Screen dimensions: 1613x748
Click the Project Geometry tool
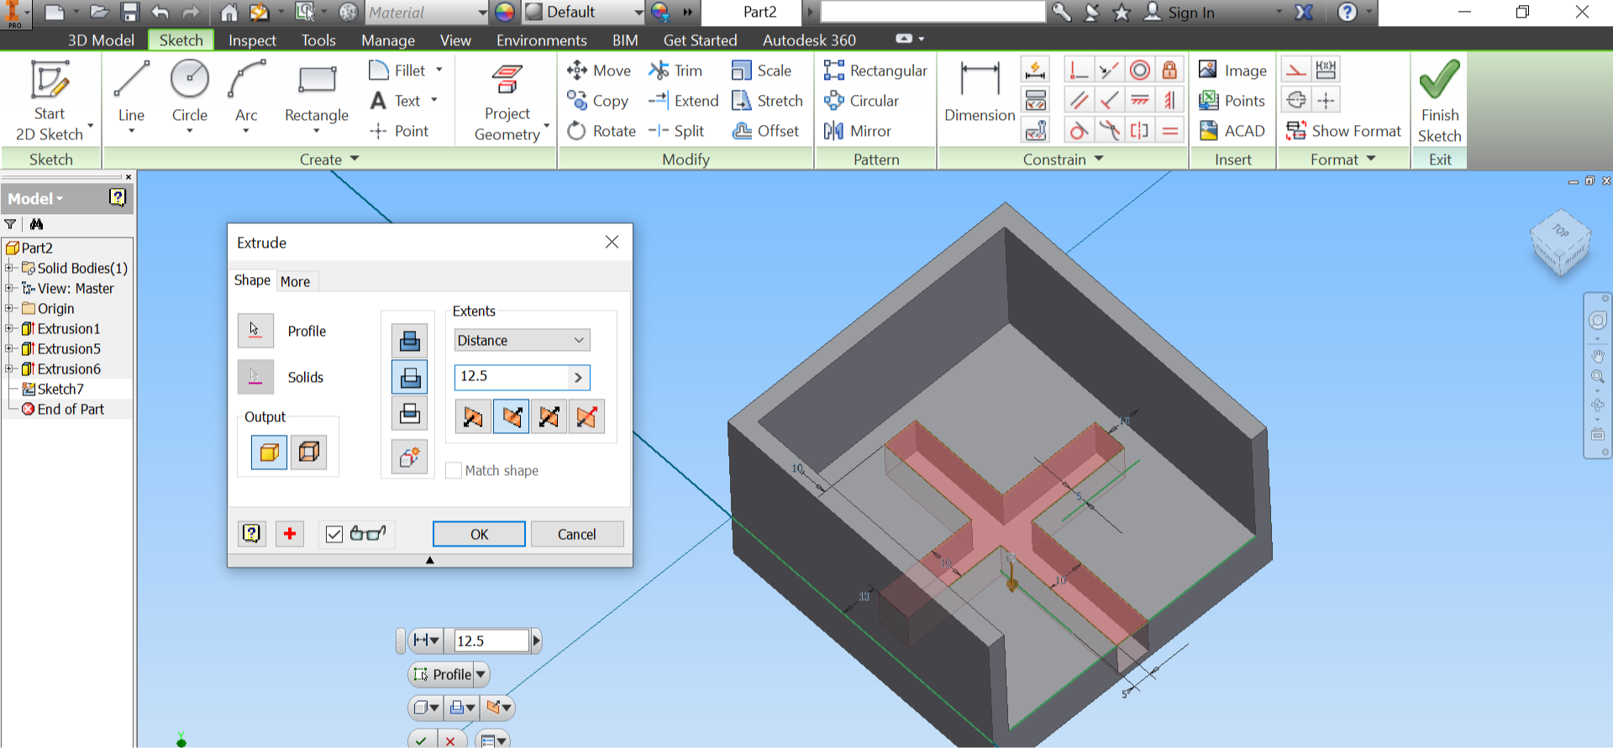click(507, 102)
